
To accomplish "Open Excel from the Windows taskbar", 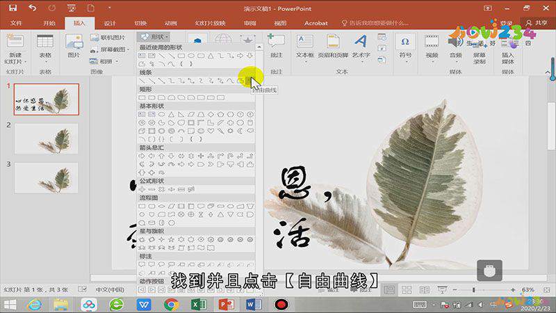I will (199, 305).
